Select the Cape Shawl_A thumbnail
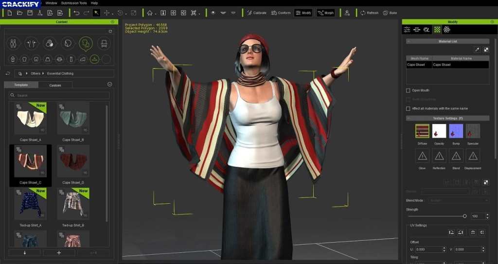 [31, 118]
